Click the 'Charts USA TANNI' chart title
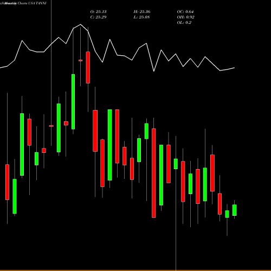 pyautogui.click(x=32, y=3)
